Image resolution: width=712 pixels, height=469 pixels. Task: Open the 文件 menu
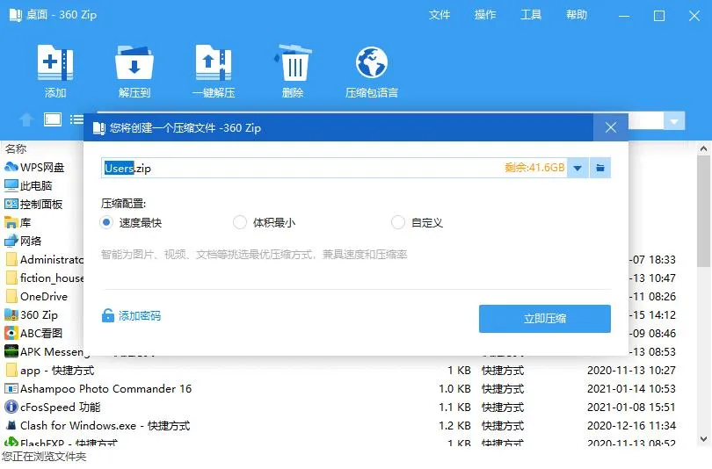[x=440, y=15]
